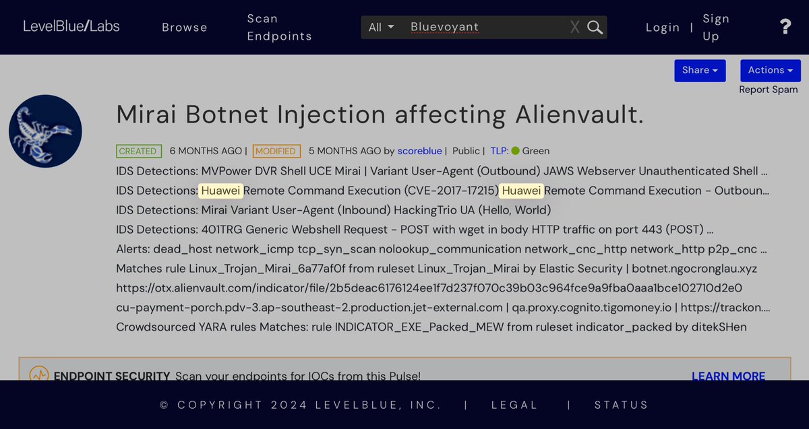Screen dimensions: 809x429
Task: Click Report Spam link
Action: click(x=768, y=90)
